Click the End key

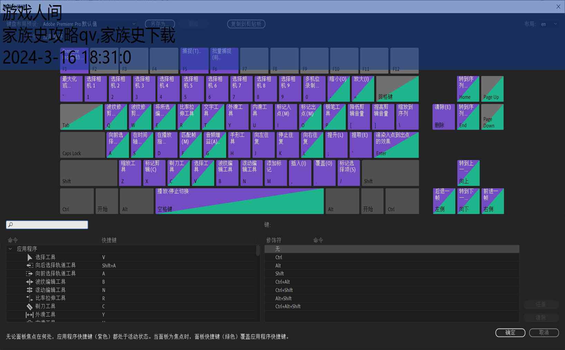click(x=469, y=117)
